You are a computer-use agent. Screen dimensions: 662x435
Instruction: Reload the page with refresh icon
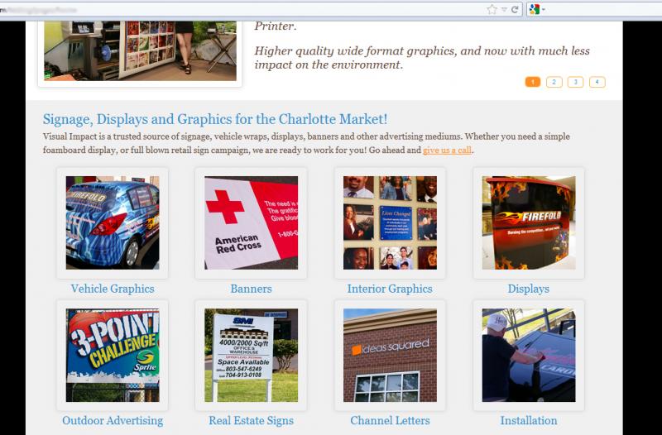515,9
